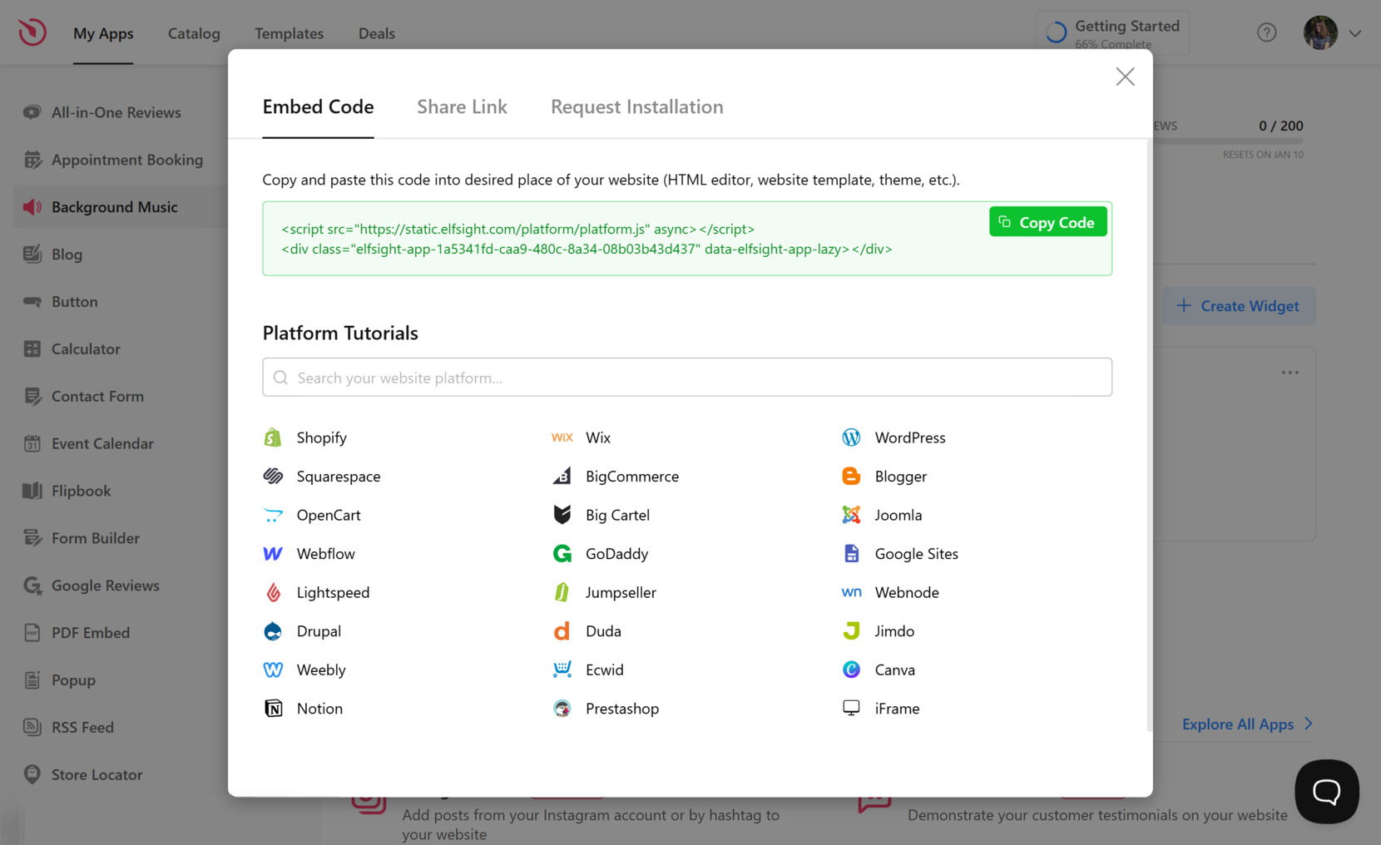Expand the user profile dropdown arrow
Screen dimensions: 1381x845
pos(1355,33)
